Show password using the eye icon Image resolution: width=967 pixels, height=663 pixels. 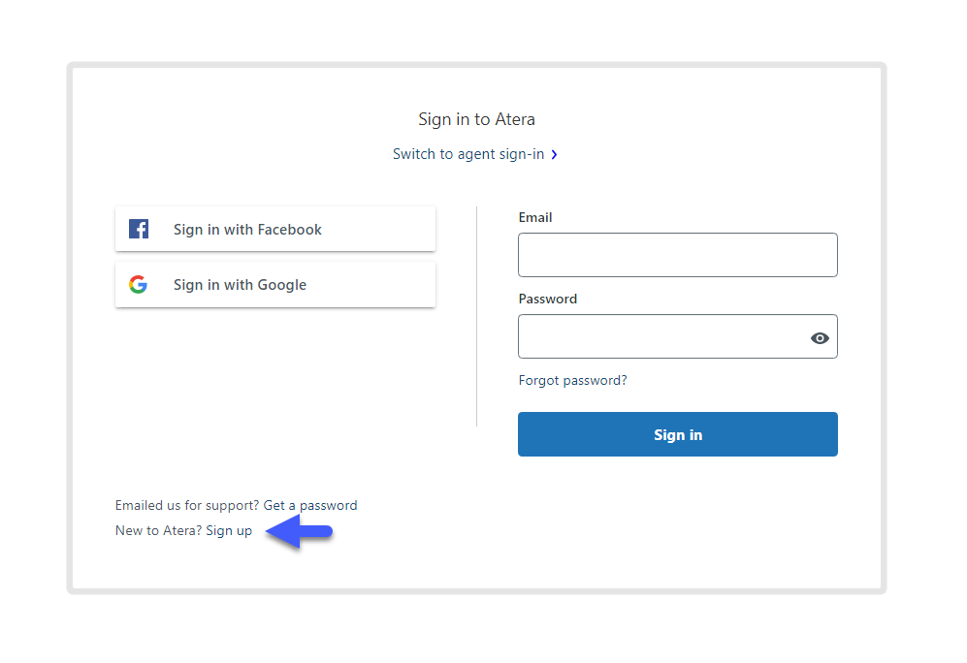tap(820, 337)
